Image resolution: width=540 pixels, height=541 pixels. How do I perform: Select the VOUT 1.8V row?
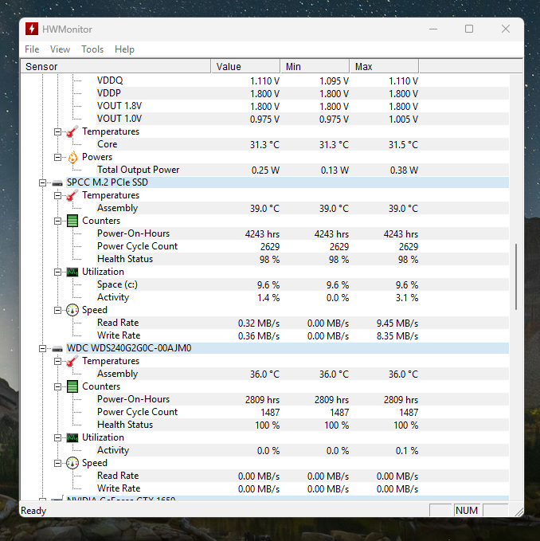pyautogui.click(x=303, y=106)
